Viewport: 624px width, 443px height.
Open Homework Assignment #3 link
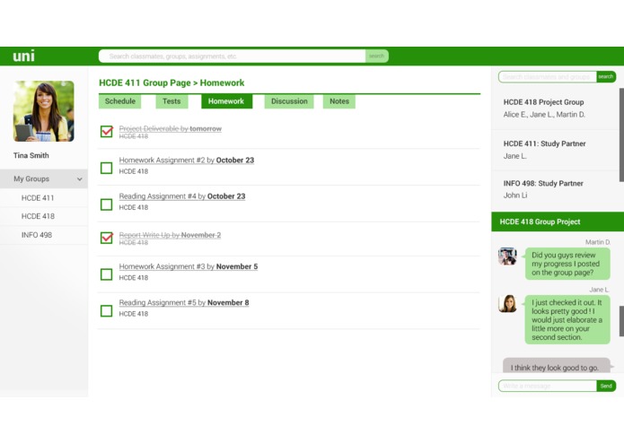click(189, 266)
